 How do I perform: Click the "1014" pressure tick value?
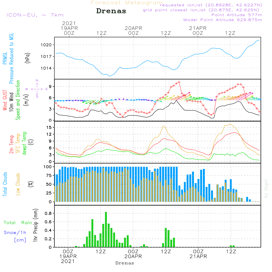click(46, 68)
